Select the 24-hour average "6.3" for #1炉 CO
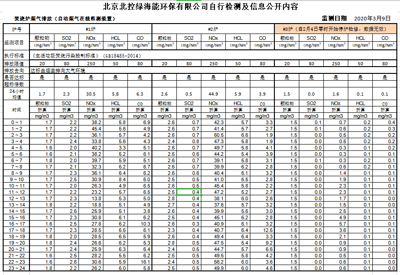 140,94
